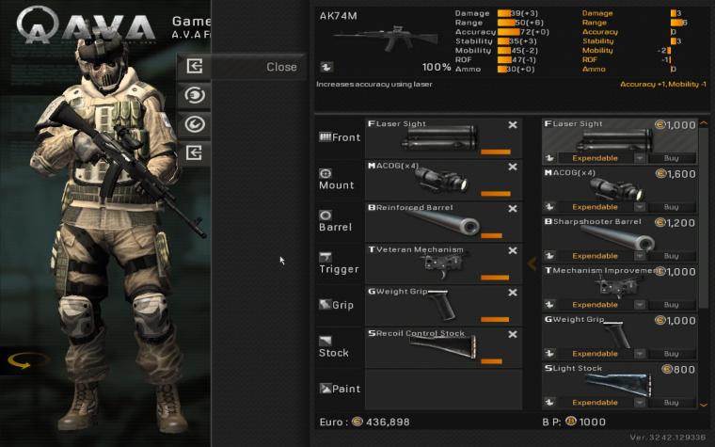Image resolution: width=715 pixels, height=447 pixels.
Task: Open Expendable dropdown for shop ACOG(x4)
Action: [640, 207]
